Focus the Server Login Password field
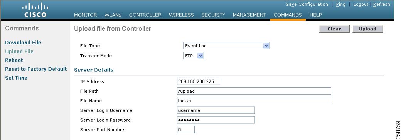Image resolution: width=401 pixels, height=140 pixels. pos(216,120)
